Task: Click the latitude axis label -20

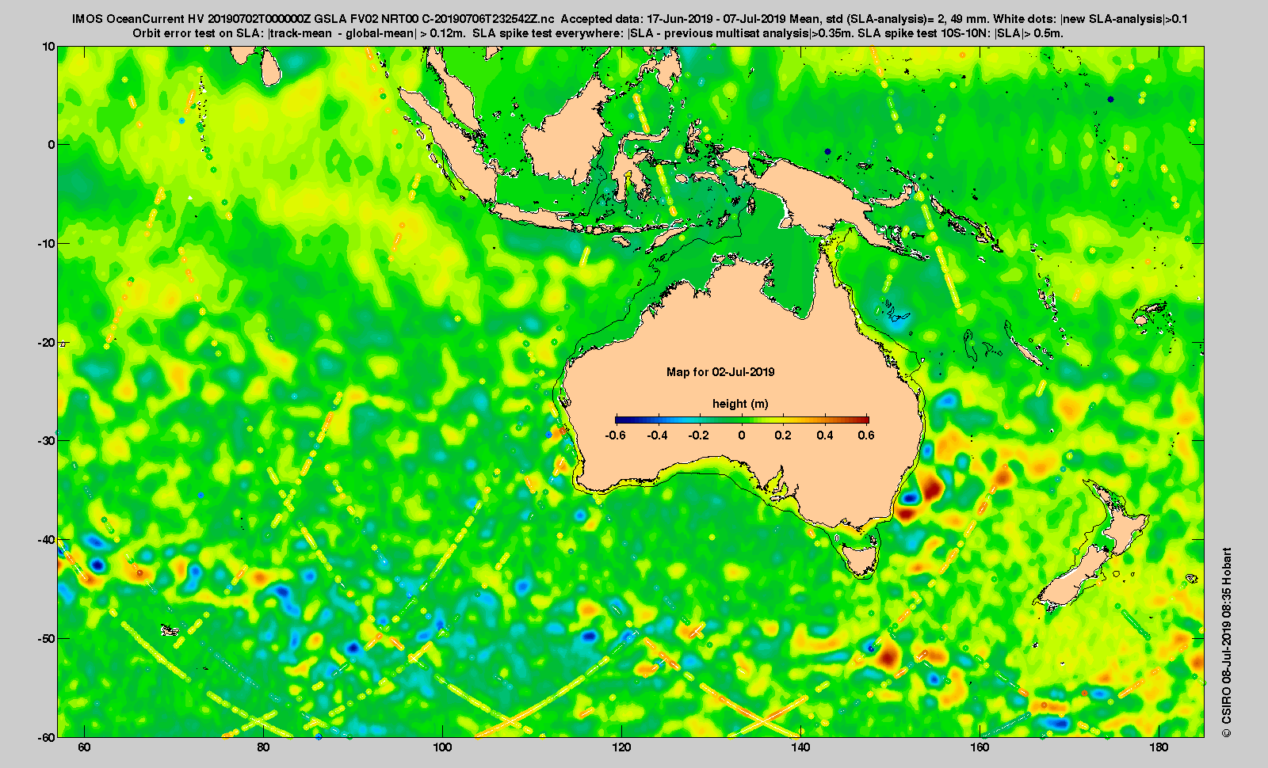Action: pyautogui.click(x=45, y=343)
